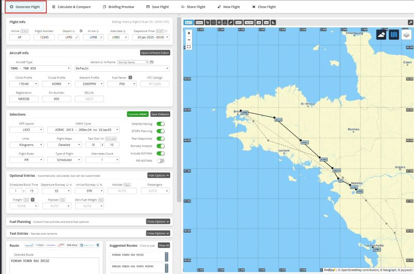This screenshot has height=274, width=414.
Task: Click Share Flight menu item
Action: point(193,7)
